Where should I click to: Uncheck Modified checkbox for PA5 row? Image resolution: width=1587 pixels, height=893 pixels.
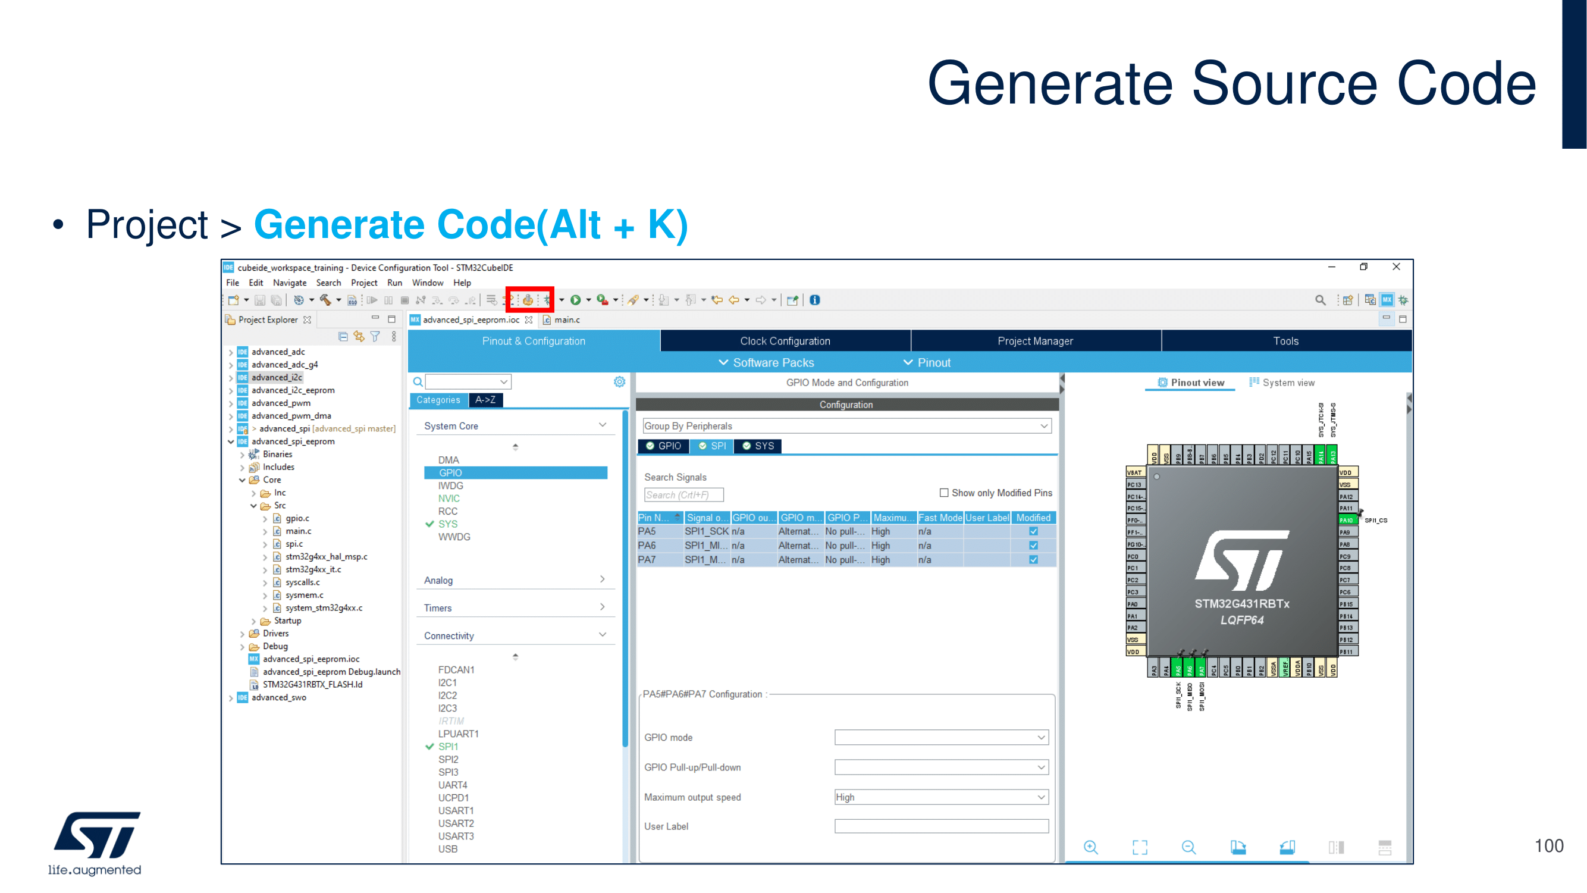coord(1033,531)
